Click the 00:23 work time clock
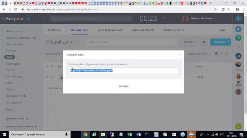 coord(148,18)
